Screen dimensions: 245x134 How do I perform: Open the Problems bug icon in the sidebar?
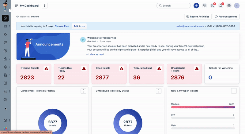click(5, 34)
